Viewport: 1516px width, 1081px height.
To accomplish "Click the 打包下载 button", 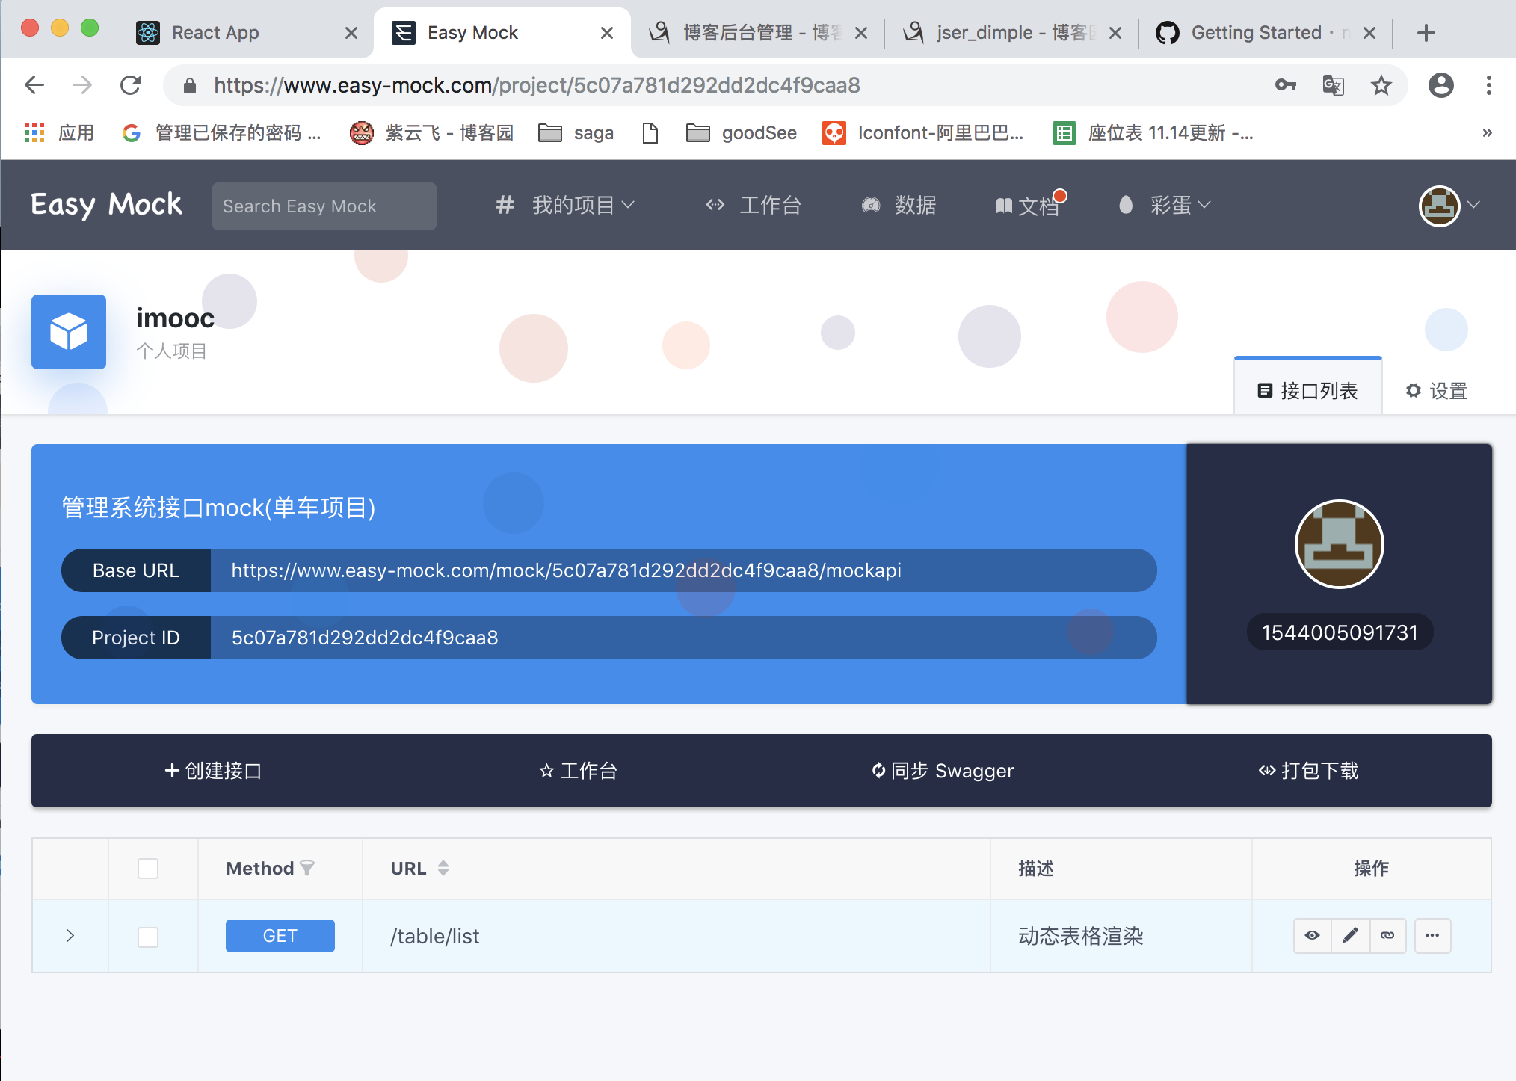I will click(x=1308, y=771).
